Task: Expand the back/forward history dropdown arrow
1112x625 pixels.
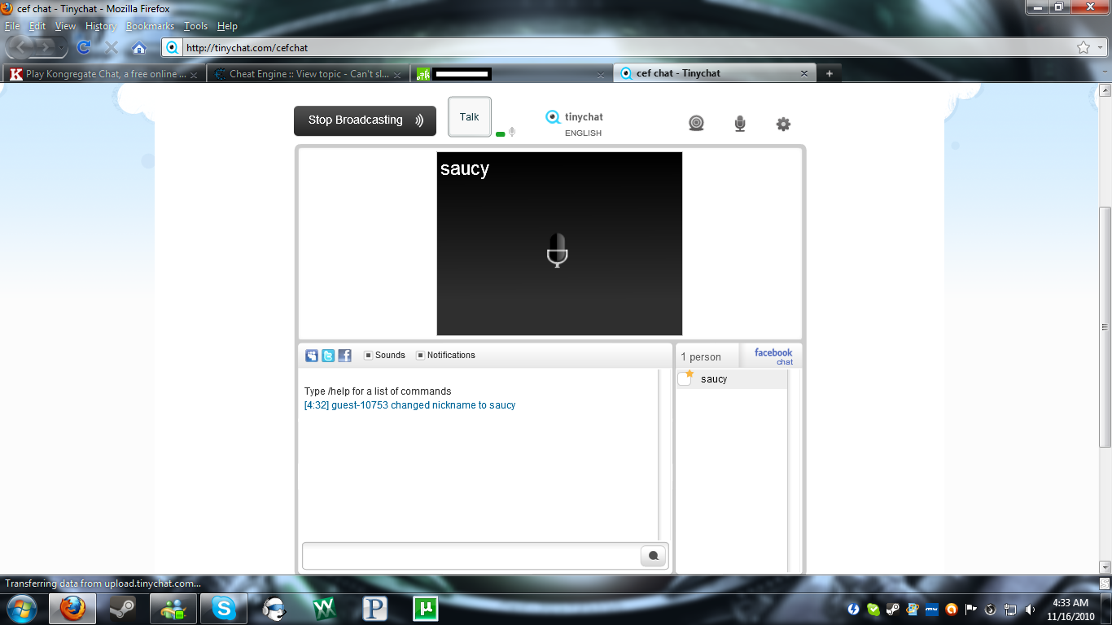Action: click(61, 48)
